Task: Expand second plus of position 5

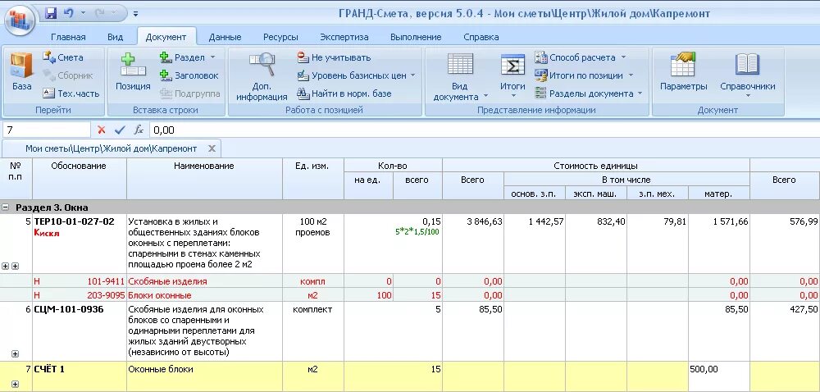Action: point(15,266)
